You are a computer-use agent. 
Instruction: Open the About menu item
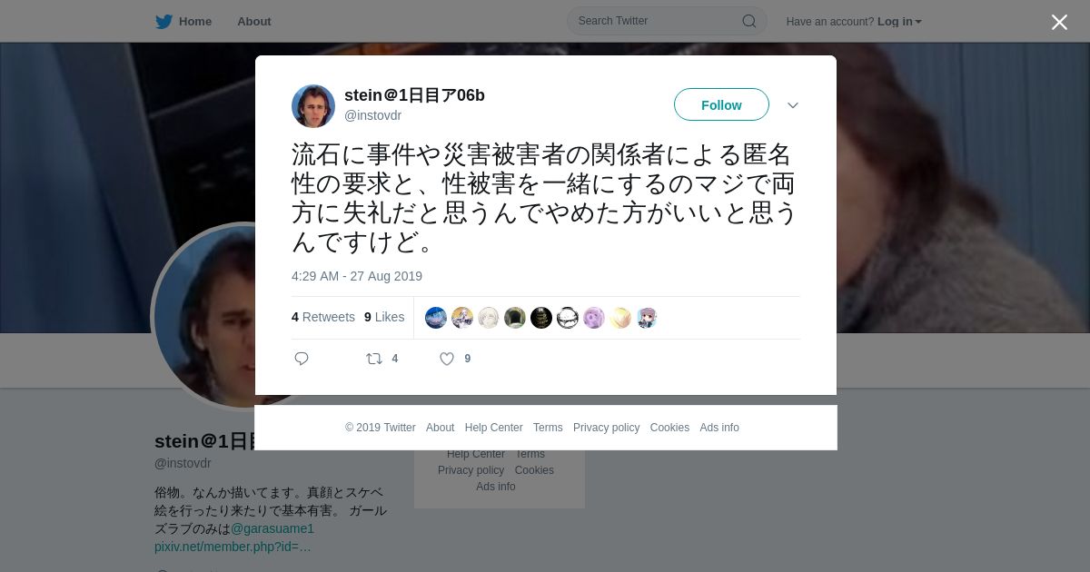[254, 21]
